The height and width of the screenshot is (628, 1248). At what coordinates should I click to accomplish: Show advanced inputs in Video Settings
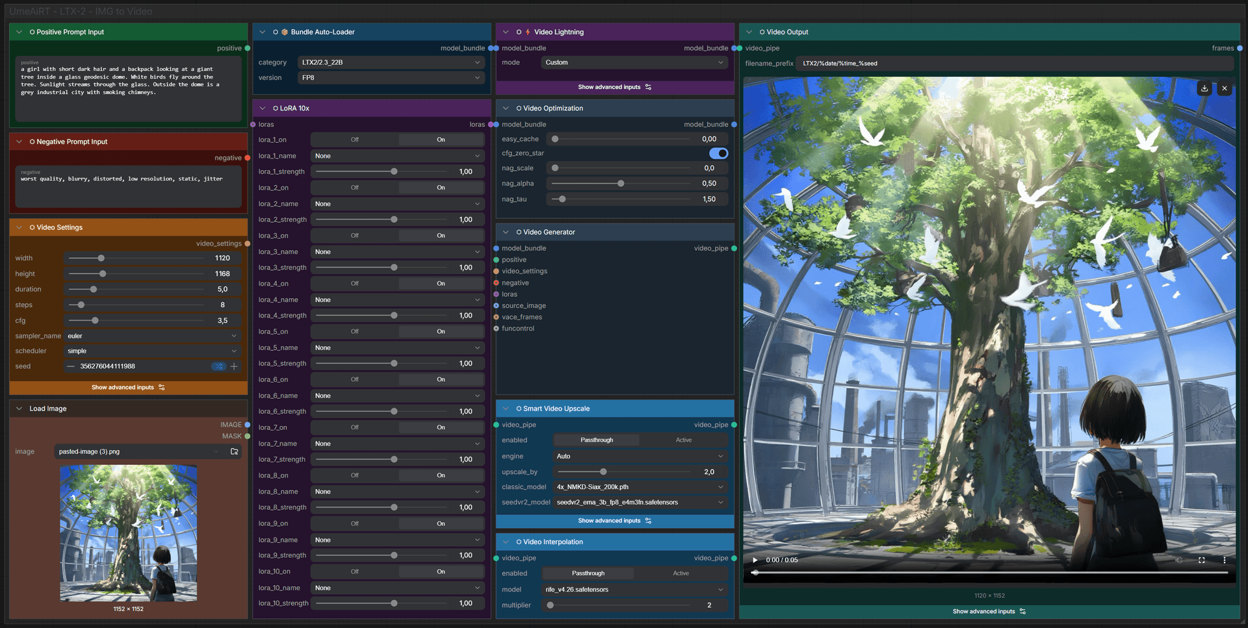[x=128, y=388]
